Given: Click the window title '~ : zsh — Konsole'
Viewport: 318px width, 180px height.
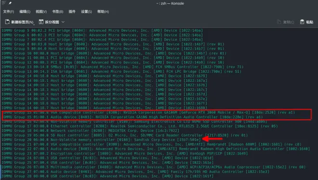Looking at the screenshot, I should pos(170,3).
